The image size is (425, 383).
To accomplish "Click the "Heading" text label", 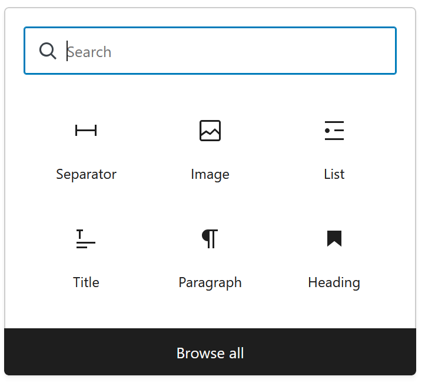I will [334, 282].
